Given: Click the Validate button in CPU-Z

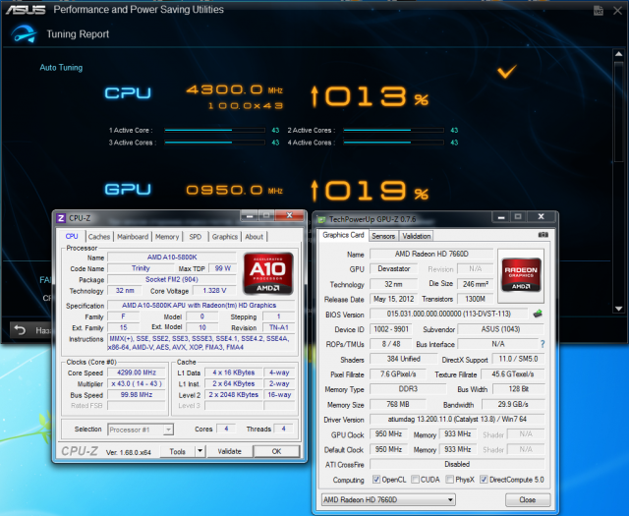Looking at the screenshot, I should tap(229, 451).
